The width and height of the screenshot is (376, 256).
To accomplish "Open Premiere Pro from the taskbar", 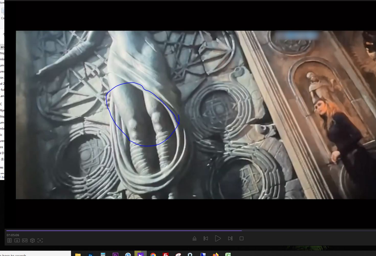I will (x=115, y=254).
